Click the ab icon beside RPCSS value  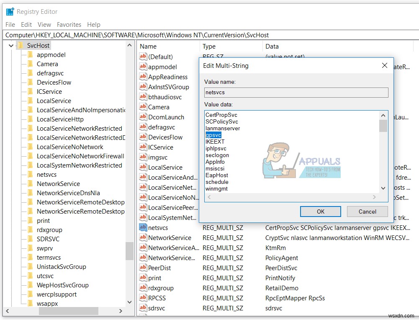142,298
